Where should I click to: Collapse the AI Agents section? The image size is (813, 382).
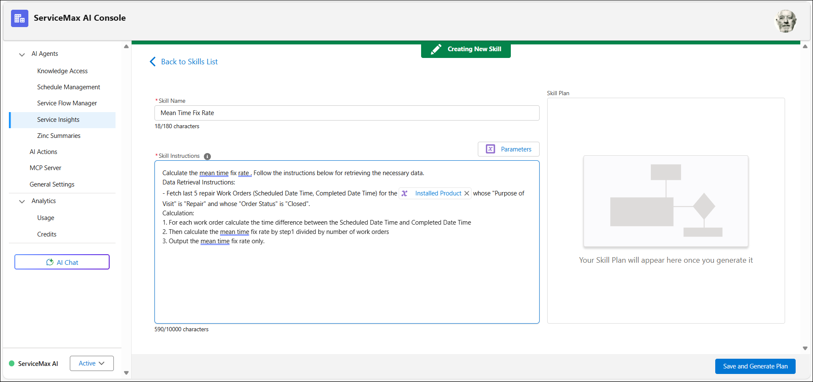click(x=22, y=54)
